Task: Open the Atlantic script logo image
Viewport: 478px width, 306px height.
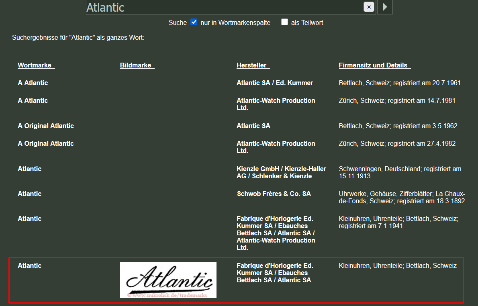Action: click(x=168, y=280)
